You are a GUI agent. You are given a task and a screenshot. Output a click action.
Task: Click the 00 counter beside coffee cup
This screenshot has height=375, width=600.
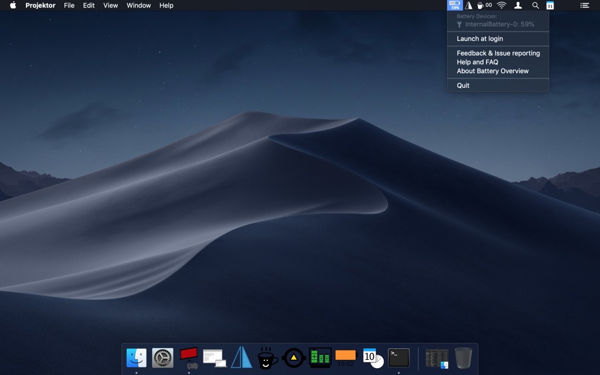click(x=489, y=5)
